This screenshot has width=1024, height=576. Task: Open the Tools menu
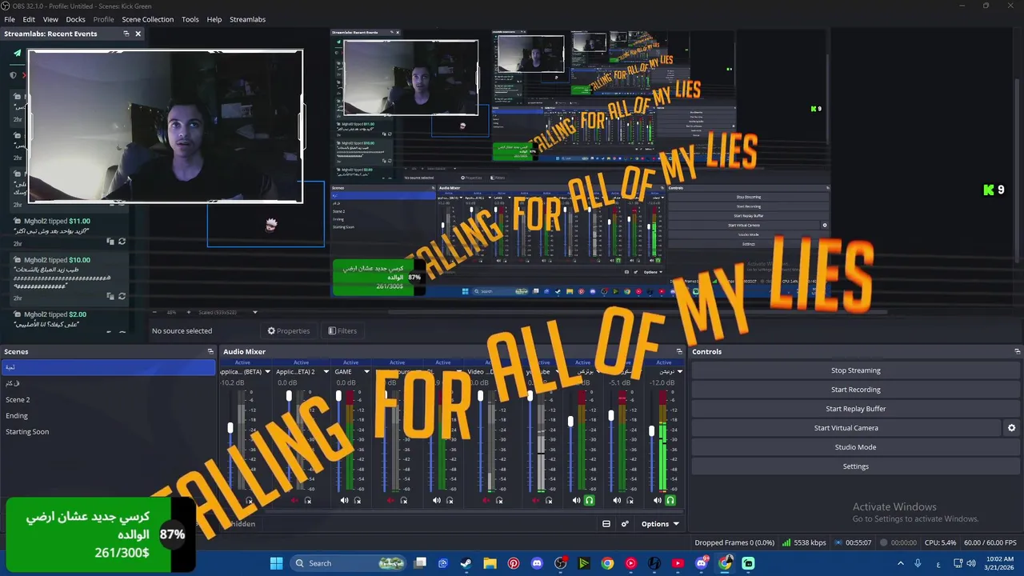click(x=190, y=19)
